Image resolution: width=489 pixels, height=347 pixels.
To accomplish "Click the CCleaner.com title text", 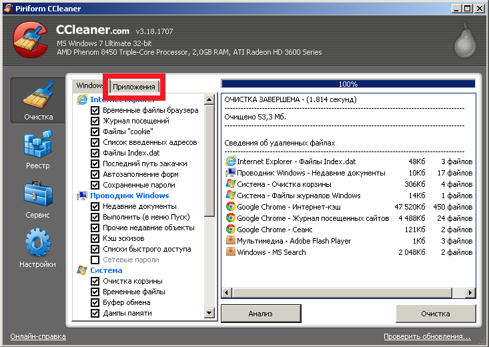I will (x=93, y=30).
